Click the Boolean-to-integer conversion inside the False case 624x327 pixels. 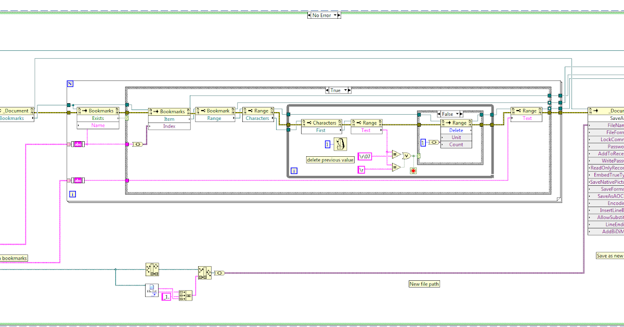[434, 142]
